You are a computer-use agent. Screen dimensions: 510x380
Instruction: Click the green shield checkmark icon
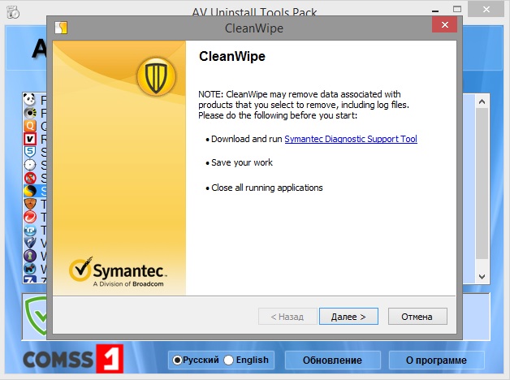pyautogui.click(x=35, y=313)
